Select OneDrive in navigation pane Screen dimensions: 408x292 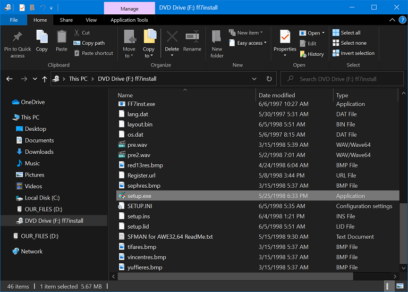point(28,102)
